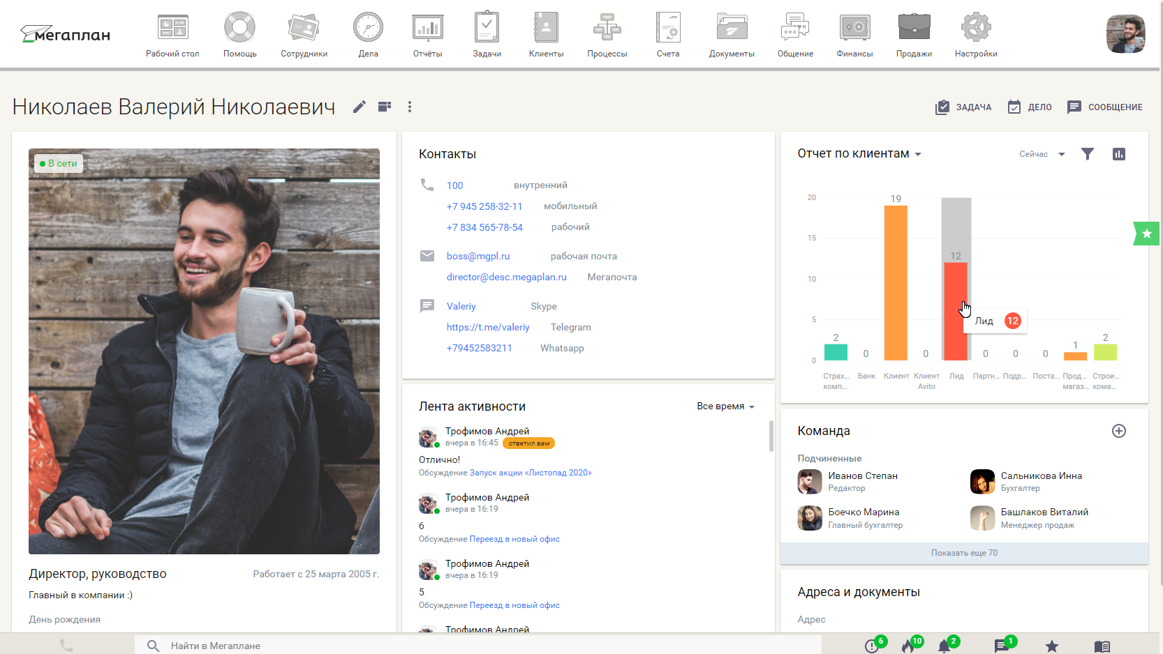Viewport: 1163px width, 654px height.
Task: Call internal number 100
Action: [x=454, y=185]
